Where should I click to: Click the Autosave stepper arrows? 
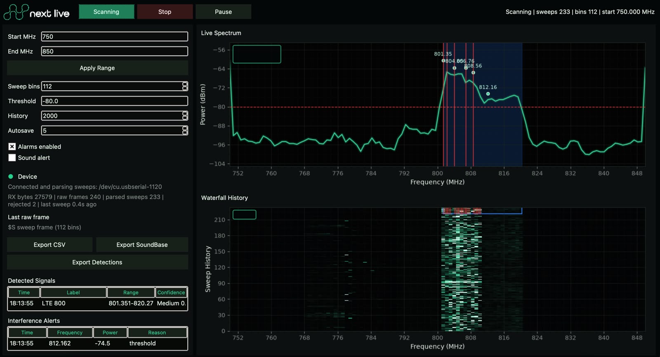[x=185, y=130]
